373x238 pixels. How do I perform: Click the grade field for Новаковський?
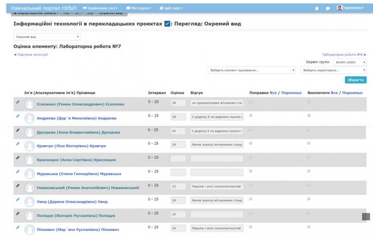(x=177, y=187)
